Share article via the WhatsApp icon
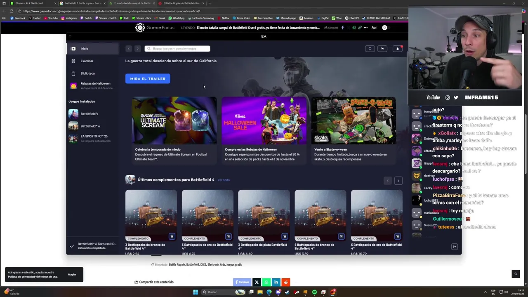The height and width of the screenshot is (297, 528). [x=266, y=282]
